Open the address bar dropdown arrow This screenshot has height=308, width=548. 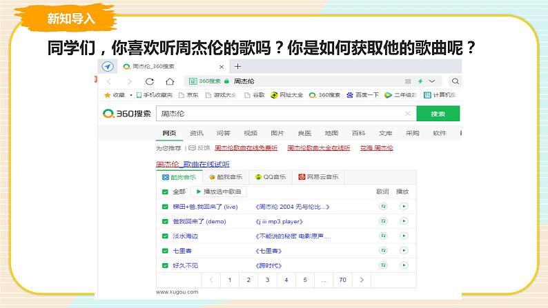(x=432, y=81)
